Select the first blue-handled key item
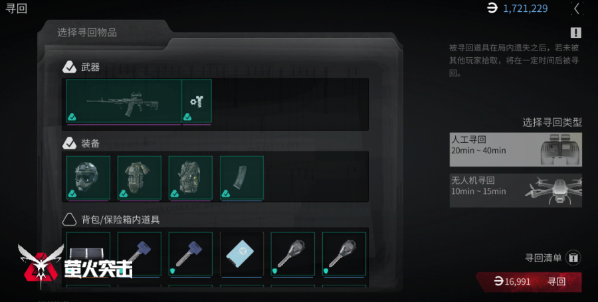This screenshot has height=302, width=598. [x=140, y=254]
